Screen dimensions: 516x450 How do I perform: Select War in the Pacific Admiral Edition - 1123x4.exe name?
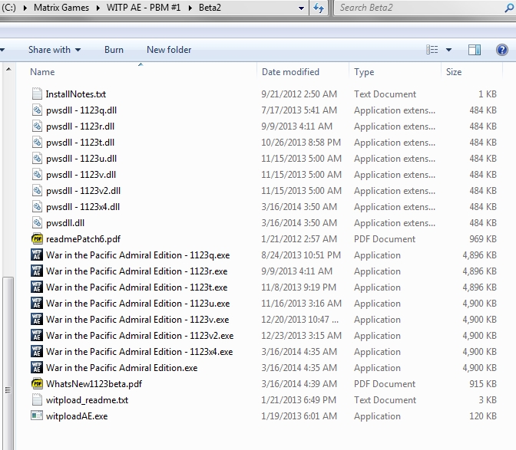(140, 352)
